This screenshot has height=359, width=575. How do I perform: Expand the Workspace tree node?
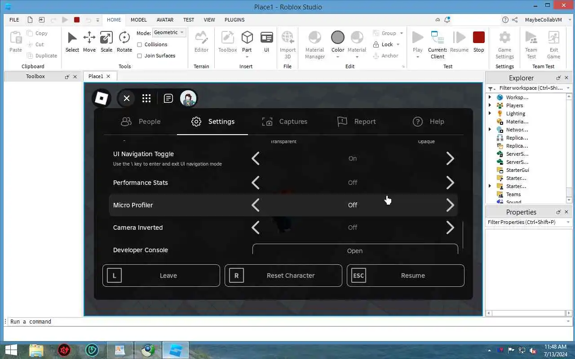coord(490,97)
